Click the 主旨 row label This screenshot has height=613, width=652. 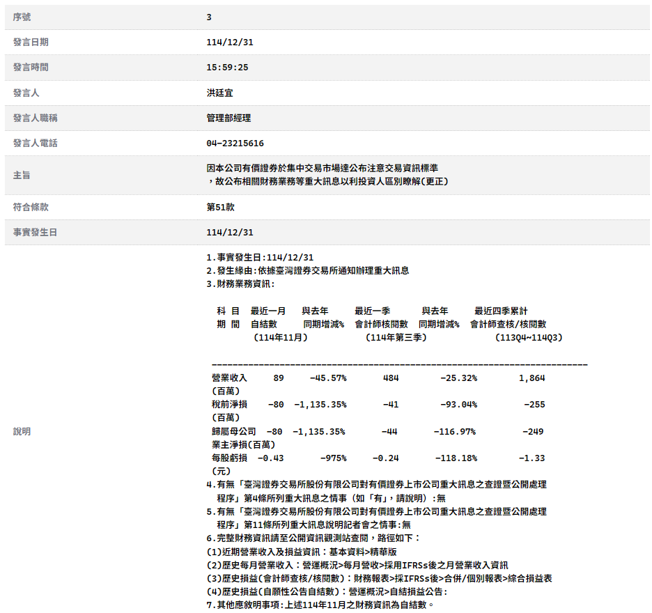(x=22, y=175)
